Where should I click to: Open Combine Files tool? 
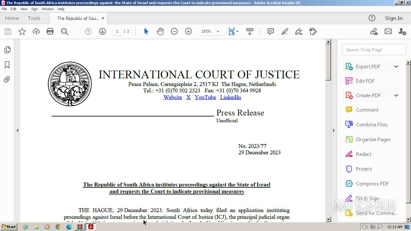(x=372, y=125)
